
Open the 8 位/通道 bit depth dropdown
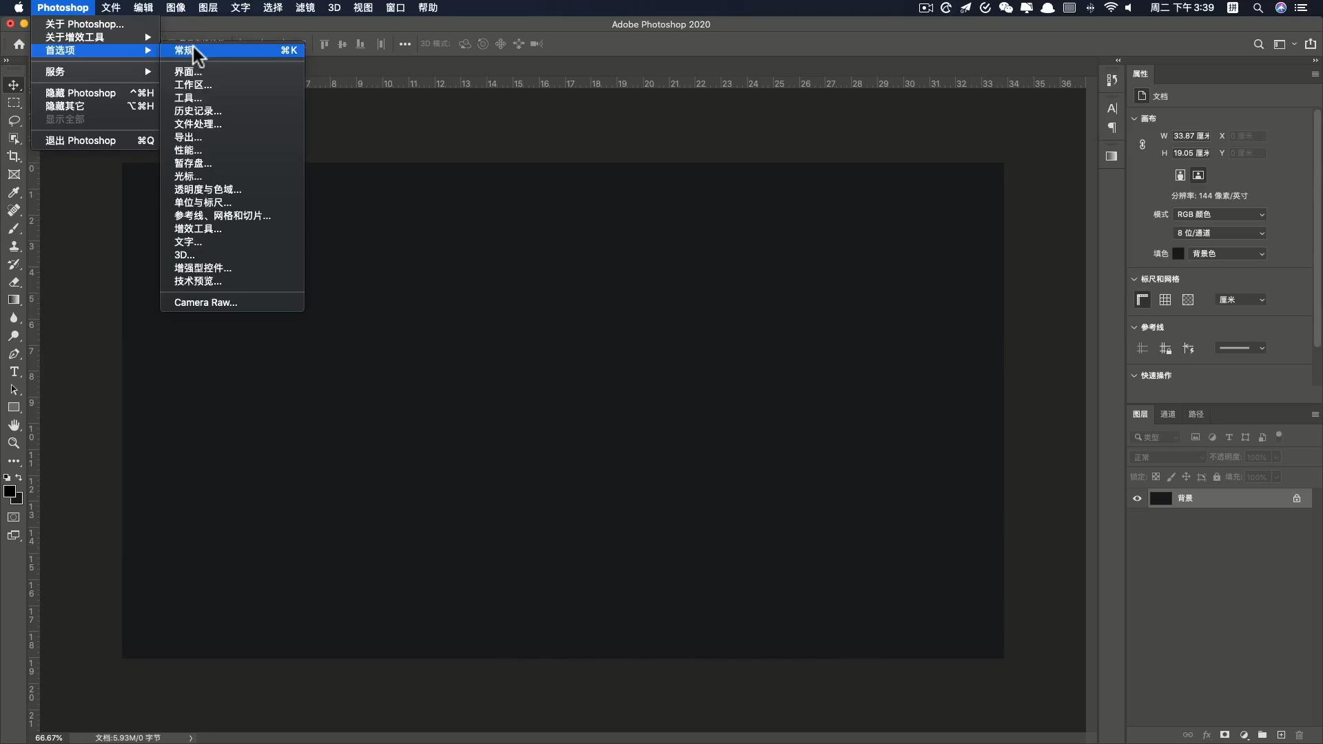pyautogui.click(x=1220, y=233)
